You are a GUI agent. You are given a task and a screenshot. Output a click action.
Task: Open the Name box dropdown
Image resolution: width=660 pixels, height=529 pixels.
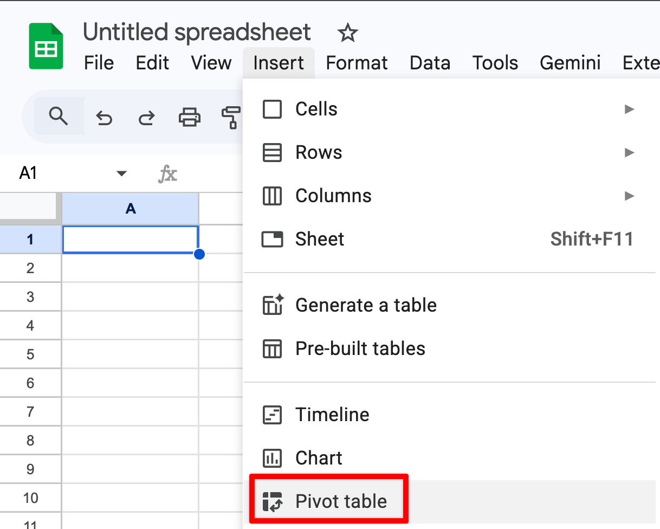121,173
